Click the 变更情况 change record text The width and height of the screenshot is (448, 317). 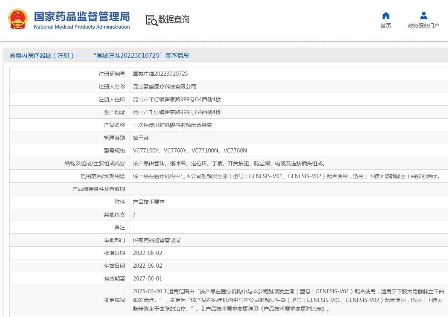(288, 300)
